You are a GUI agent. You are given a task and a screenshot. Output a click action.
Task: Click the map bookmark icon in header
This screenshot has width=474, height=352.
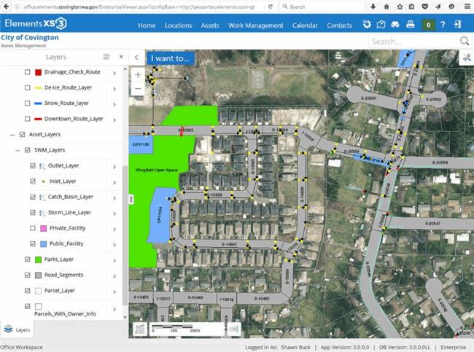[381, 25]
